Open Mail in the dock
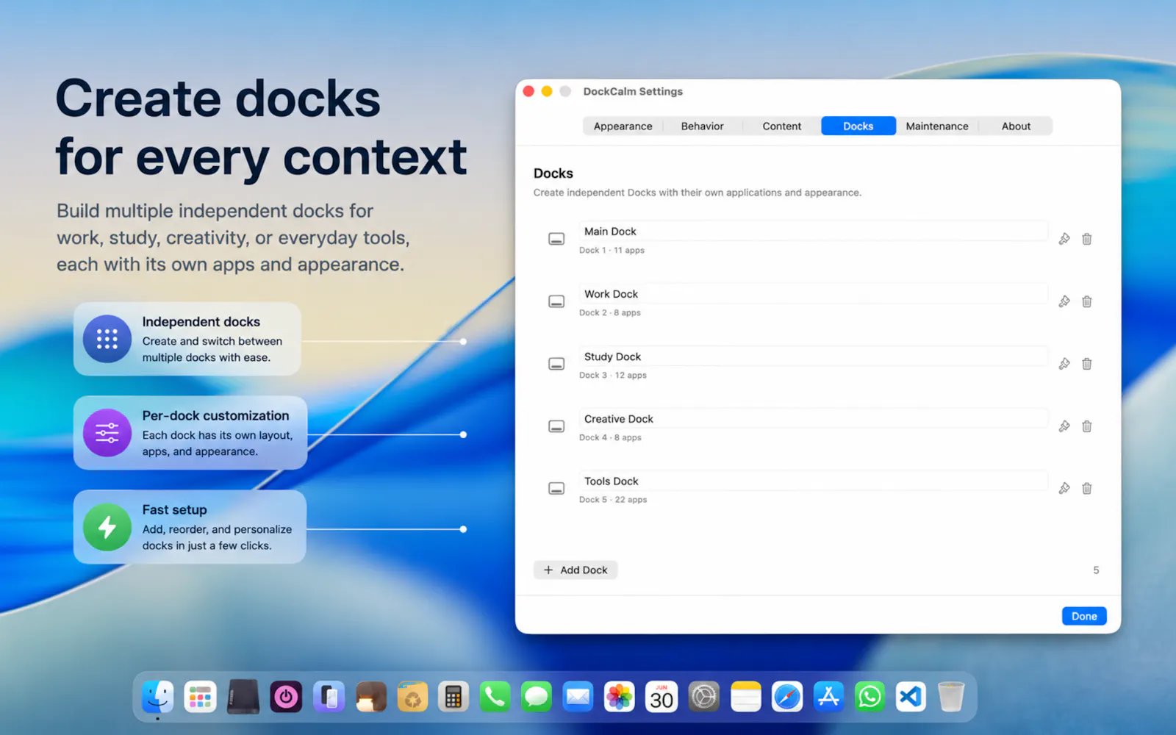1176x735 pixels. pyautogui.click(x=578, y=696)
